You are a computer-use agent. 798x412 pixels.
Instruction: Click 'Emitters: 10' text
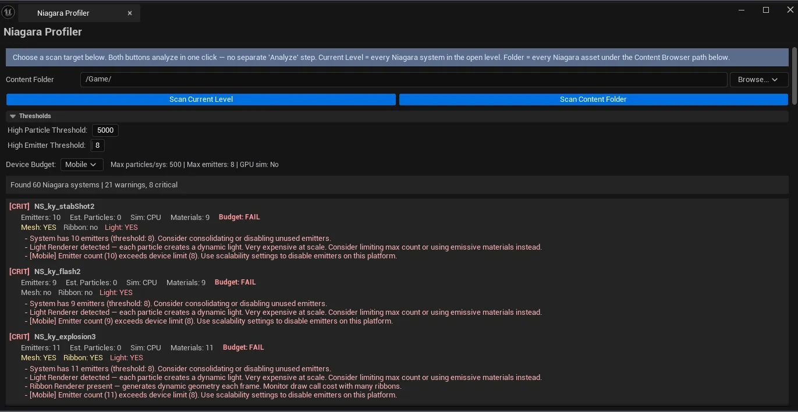click(41, 218)
